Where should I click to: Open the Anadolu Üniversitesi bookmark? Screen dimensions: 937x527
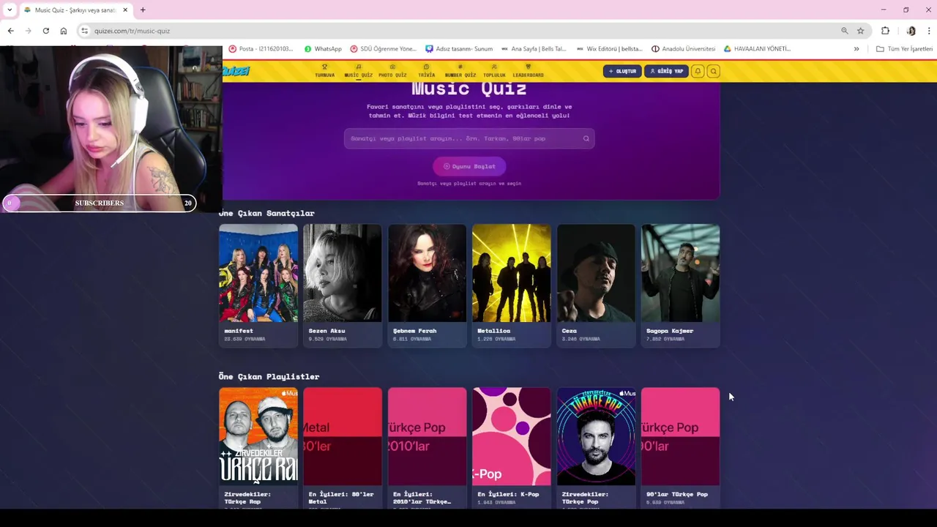(683, 49)
